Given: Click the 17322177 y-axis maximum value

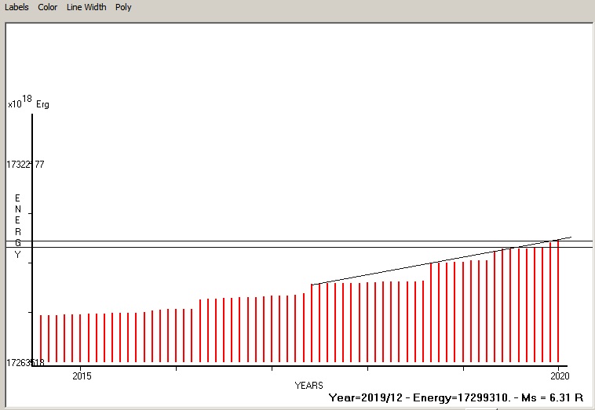Looking at the screenshot, I should [25, 165].
